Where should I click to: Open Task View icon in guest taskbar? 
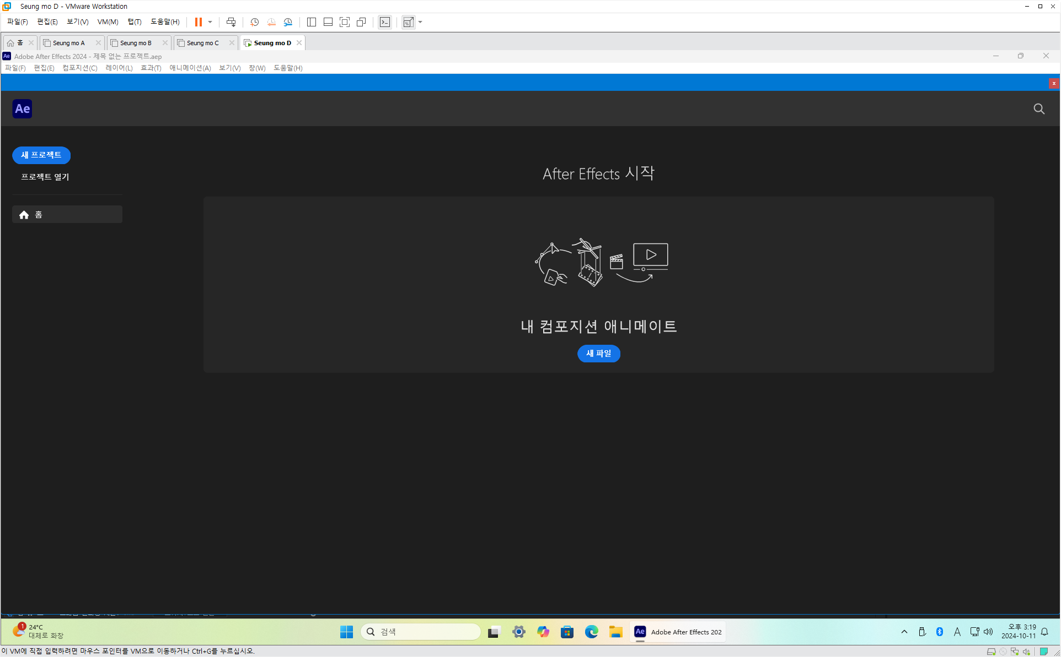tap(494, 632)
